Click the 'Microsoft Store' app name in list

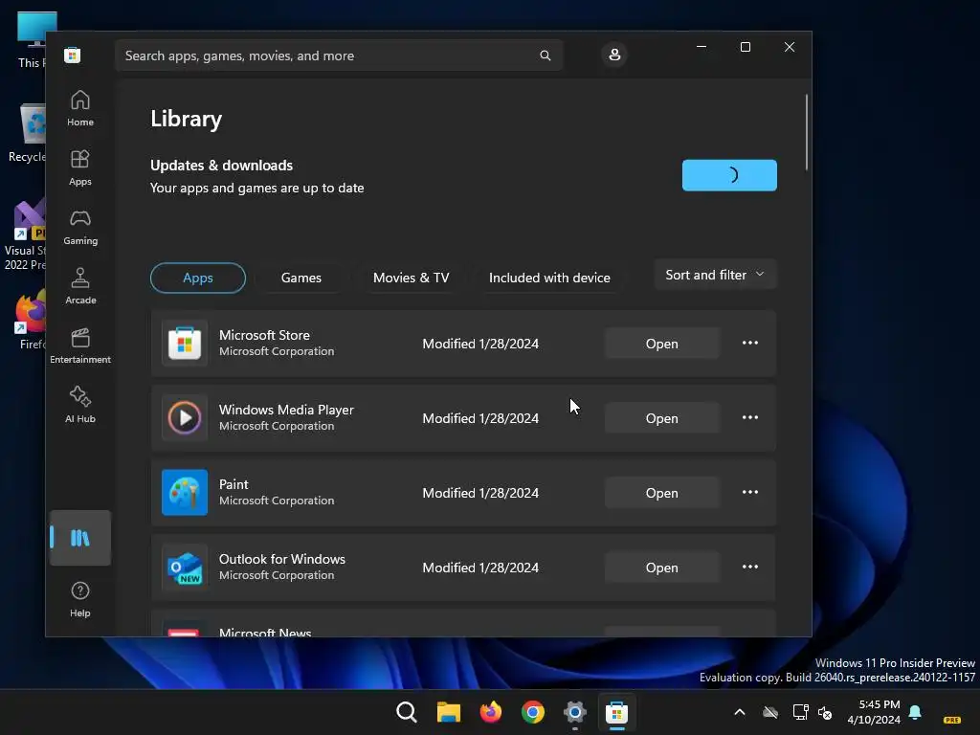[264, 335]
